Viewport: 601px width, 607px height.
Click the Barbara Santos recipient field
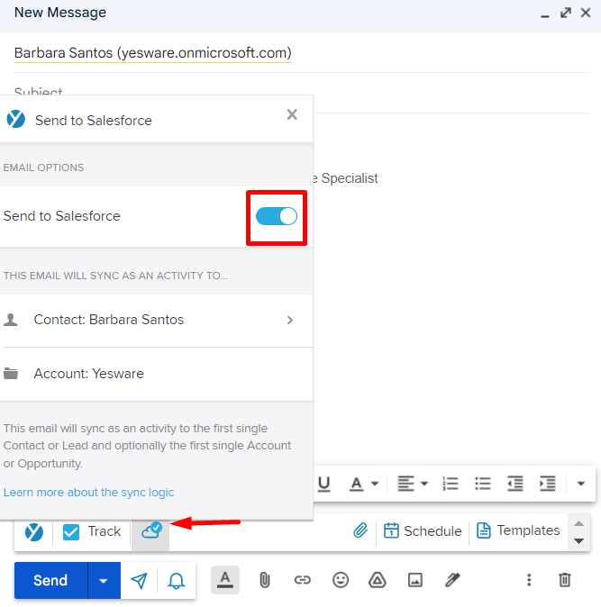(152, 53)
